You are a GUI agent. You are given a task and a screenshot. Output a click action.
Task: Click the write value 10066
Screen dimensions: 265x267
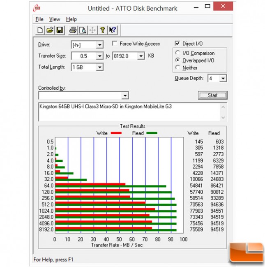196,179
